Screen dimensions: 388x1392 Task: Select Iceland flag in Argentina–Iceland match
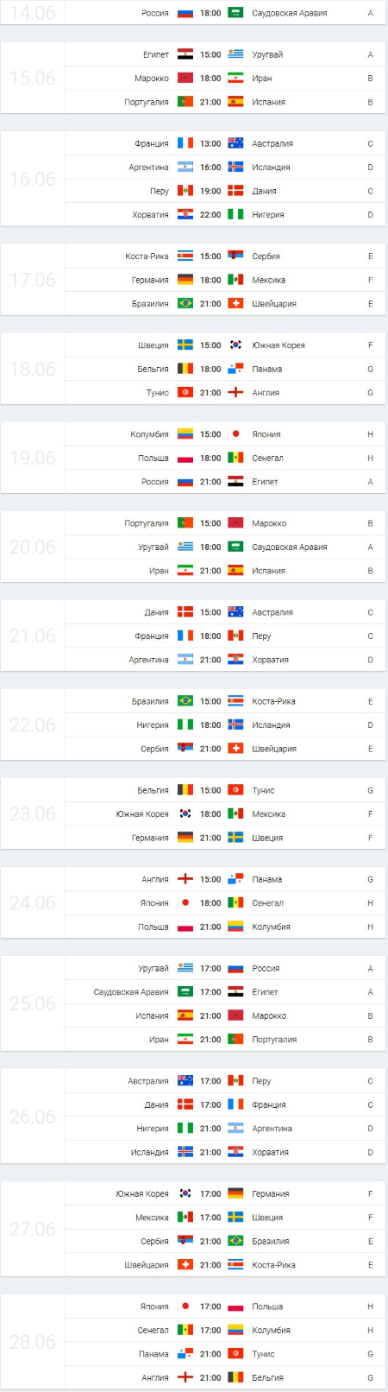235,168
